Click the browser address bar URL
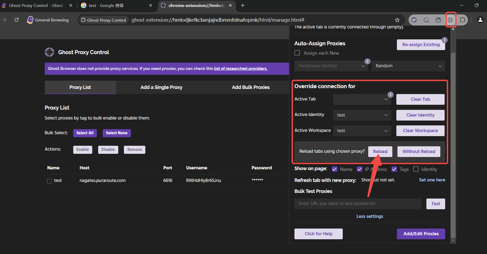 (218, 20)
